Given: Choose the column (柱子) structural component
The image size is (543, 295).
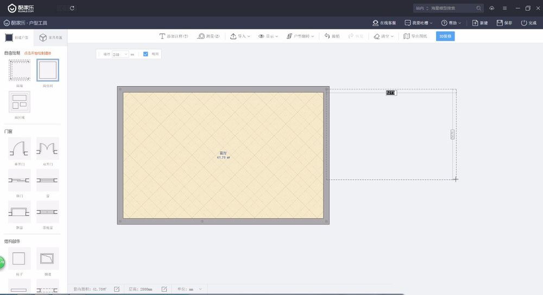Looking at the screenshot, I should (19, 258).
